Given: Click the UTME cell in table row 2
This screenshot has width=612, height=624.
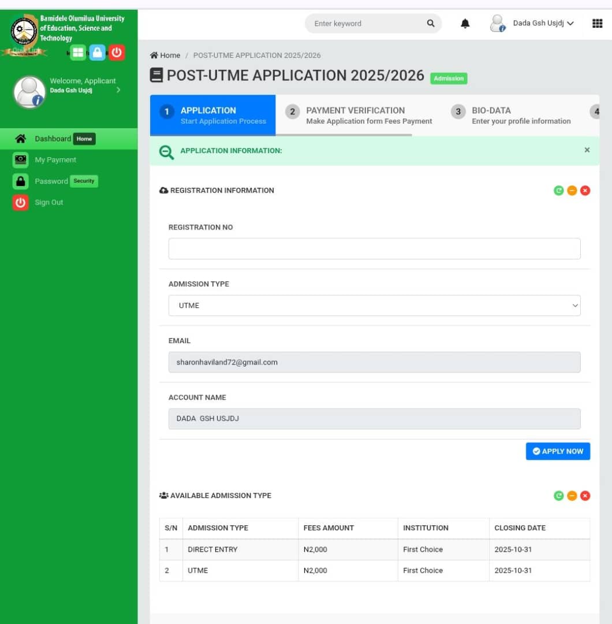Looking at the screenshot, I should [x=240, y=570].
